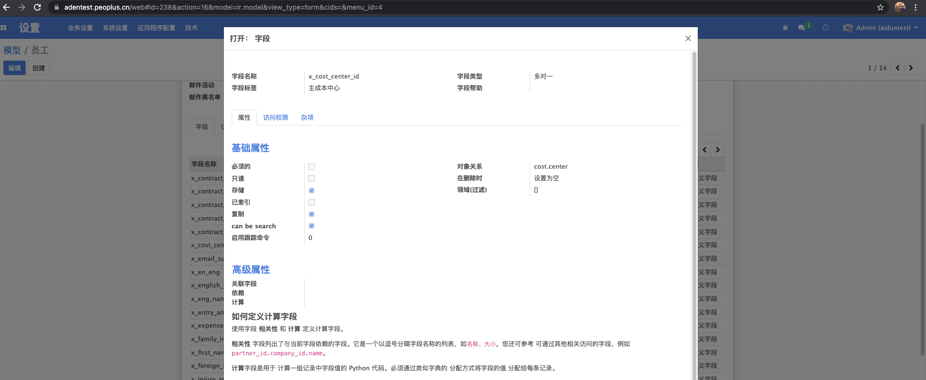Open the 业务设置 dropdown menu
This screenshot has height=380, width=926.
point(80,28)
